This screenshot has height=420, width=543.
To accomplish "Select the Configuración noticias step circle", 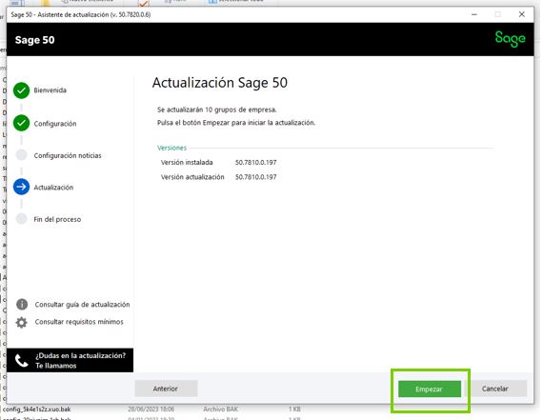I will tap(22, 155).
